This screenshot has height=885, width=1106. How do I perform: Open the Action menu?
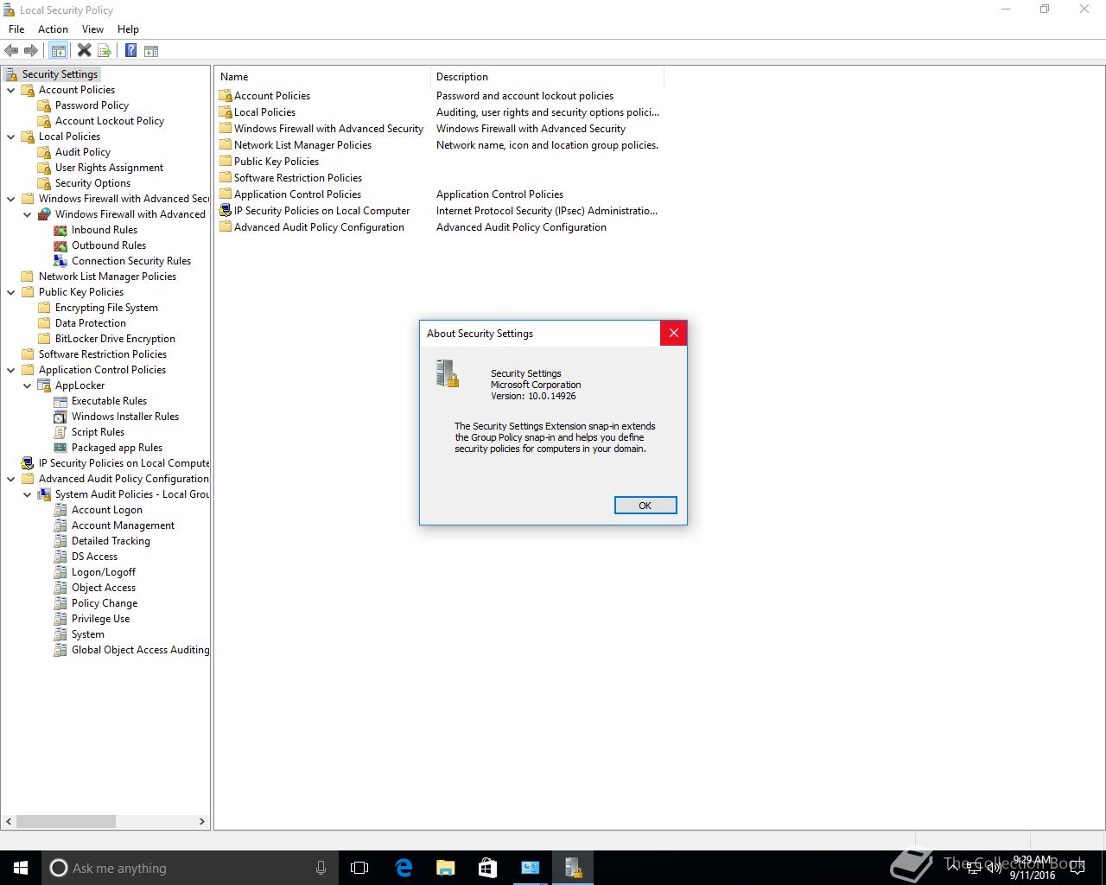coord(53,29)
